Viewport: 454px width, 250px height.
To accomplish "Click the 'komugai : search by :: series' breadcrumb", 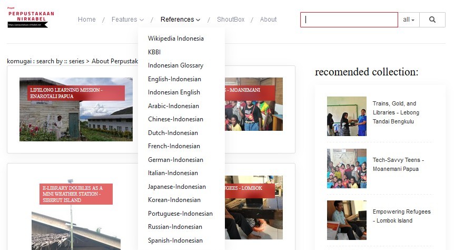I will tap(45, 61).
